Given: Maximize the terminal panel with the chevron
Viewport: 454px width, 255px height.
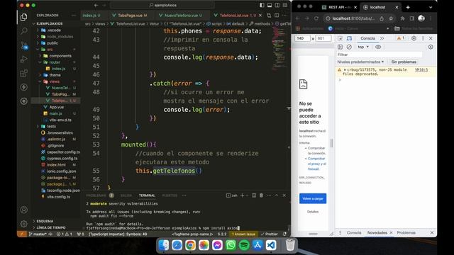Looking at the screenshot, I should pyautogui.click(x=277, y=195).
